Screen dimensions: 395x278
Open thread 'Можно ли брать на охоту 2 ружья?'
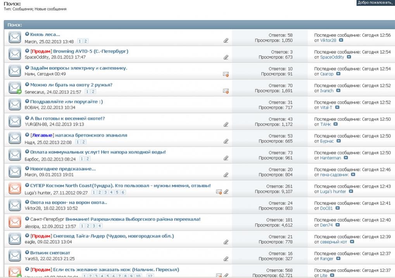click(71, 85)
